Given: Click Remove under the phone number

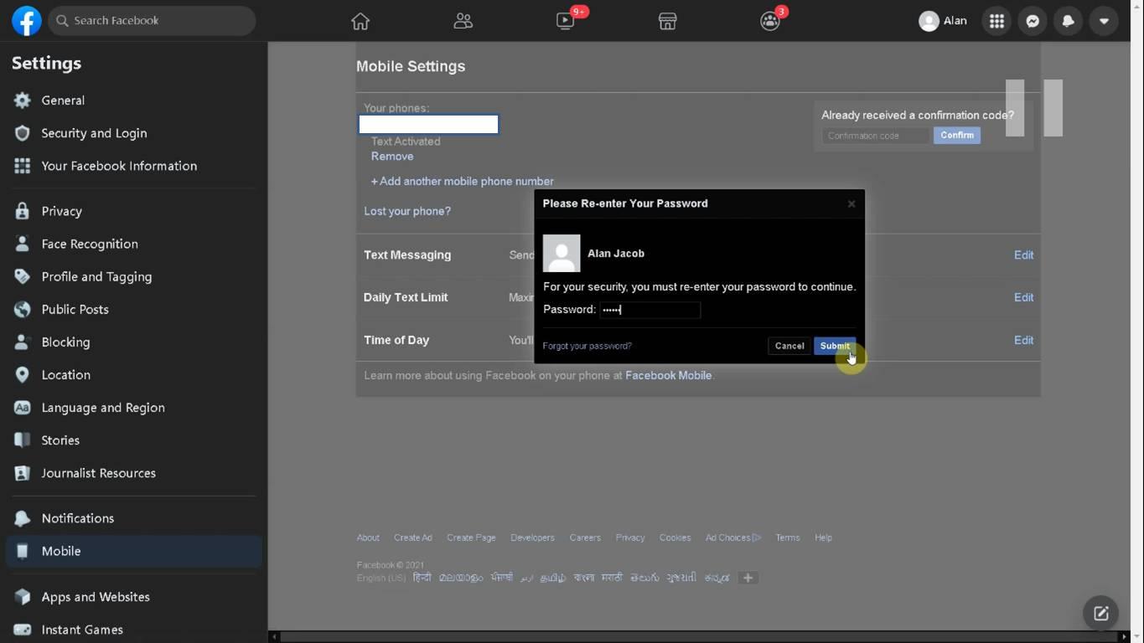Looking at the screenshot, I should tap(392, 157).
